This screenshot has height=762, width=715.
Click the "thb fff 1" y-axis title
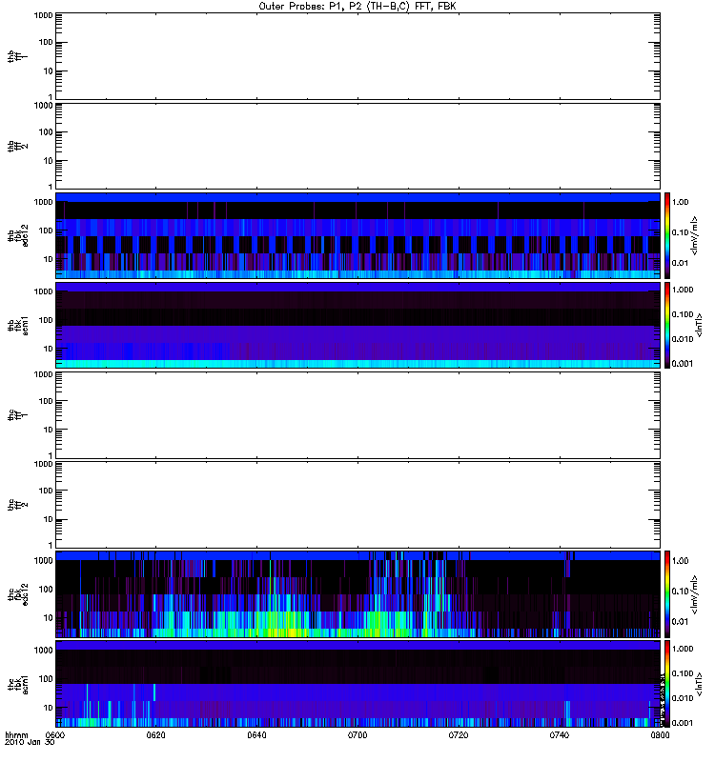18,56
